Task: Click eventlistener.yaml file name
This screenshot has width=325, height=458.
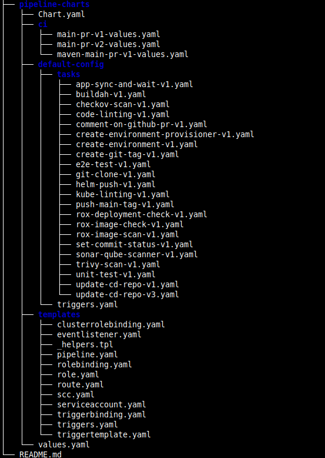Action: coord(99,334)
